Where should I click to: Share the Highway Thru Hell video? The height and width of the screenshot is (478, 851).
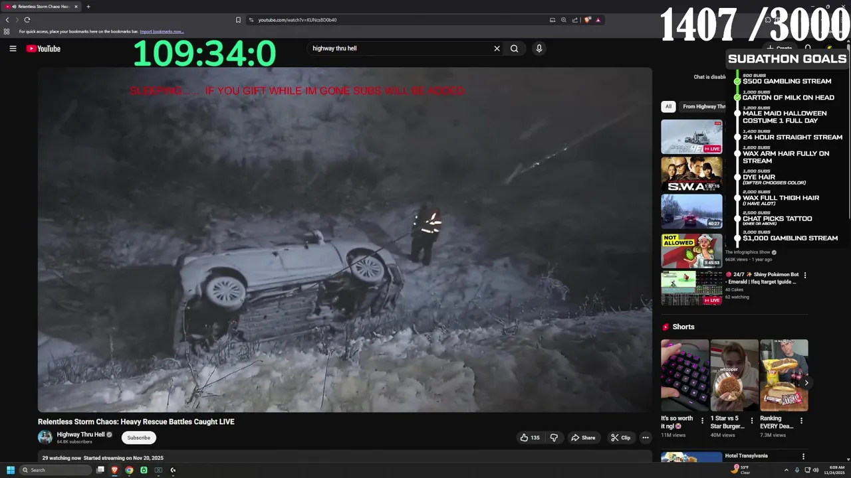click(583, 438)
